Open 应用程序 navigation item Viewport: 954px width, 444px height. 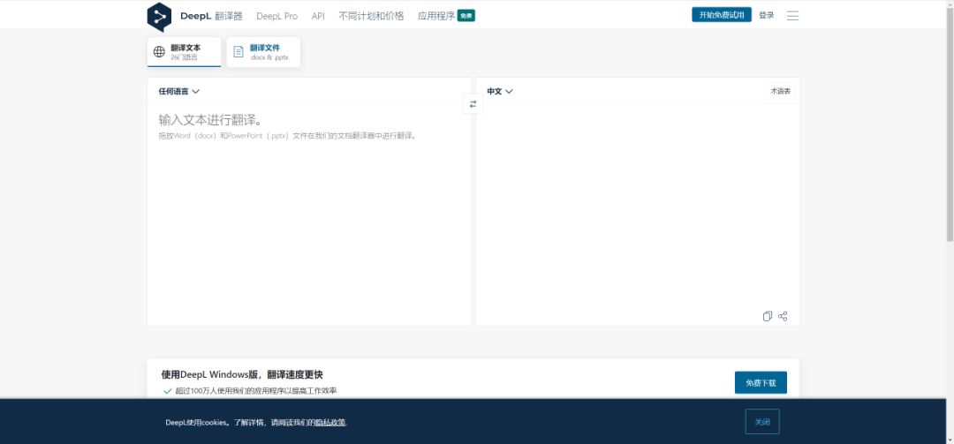point(436,16)
